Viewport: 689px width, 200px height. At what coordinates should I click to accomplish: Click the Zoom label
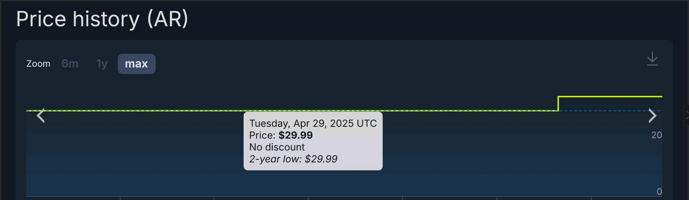pyautogui.click(x=38, y=64)
